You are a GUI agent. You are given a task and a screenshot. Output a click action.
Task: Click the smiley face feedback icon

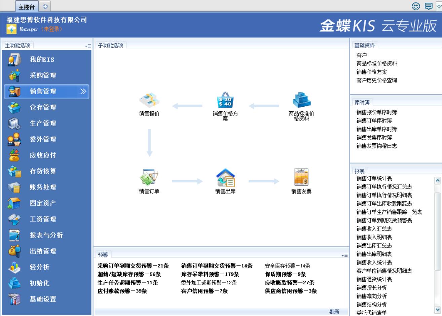416,6
